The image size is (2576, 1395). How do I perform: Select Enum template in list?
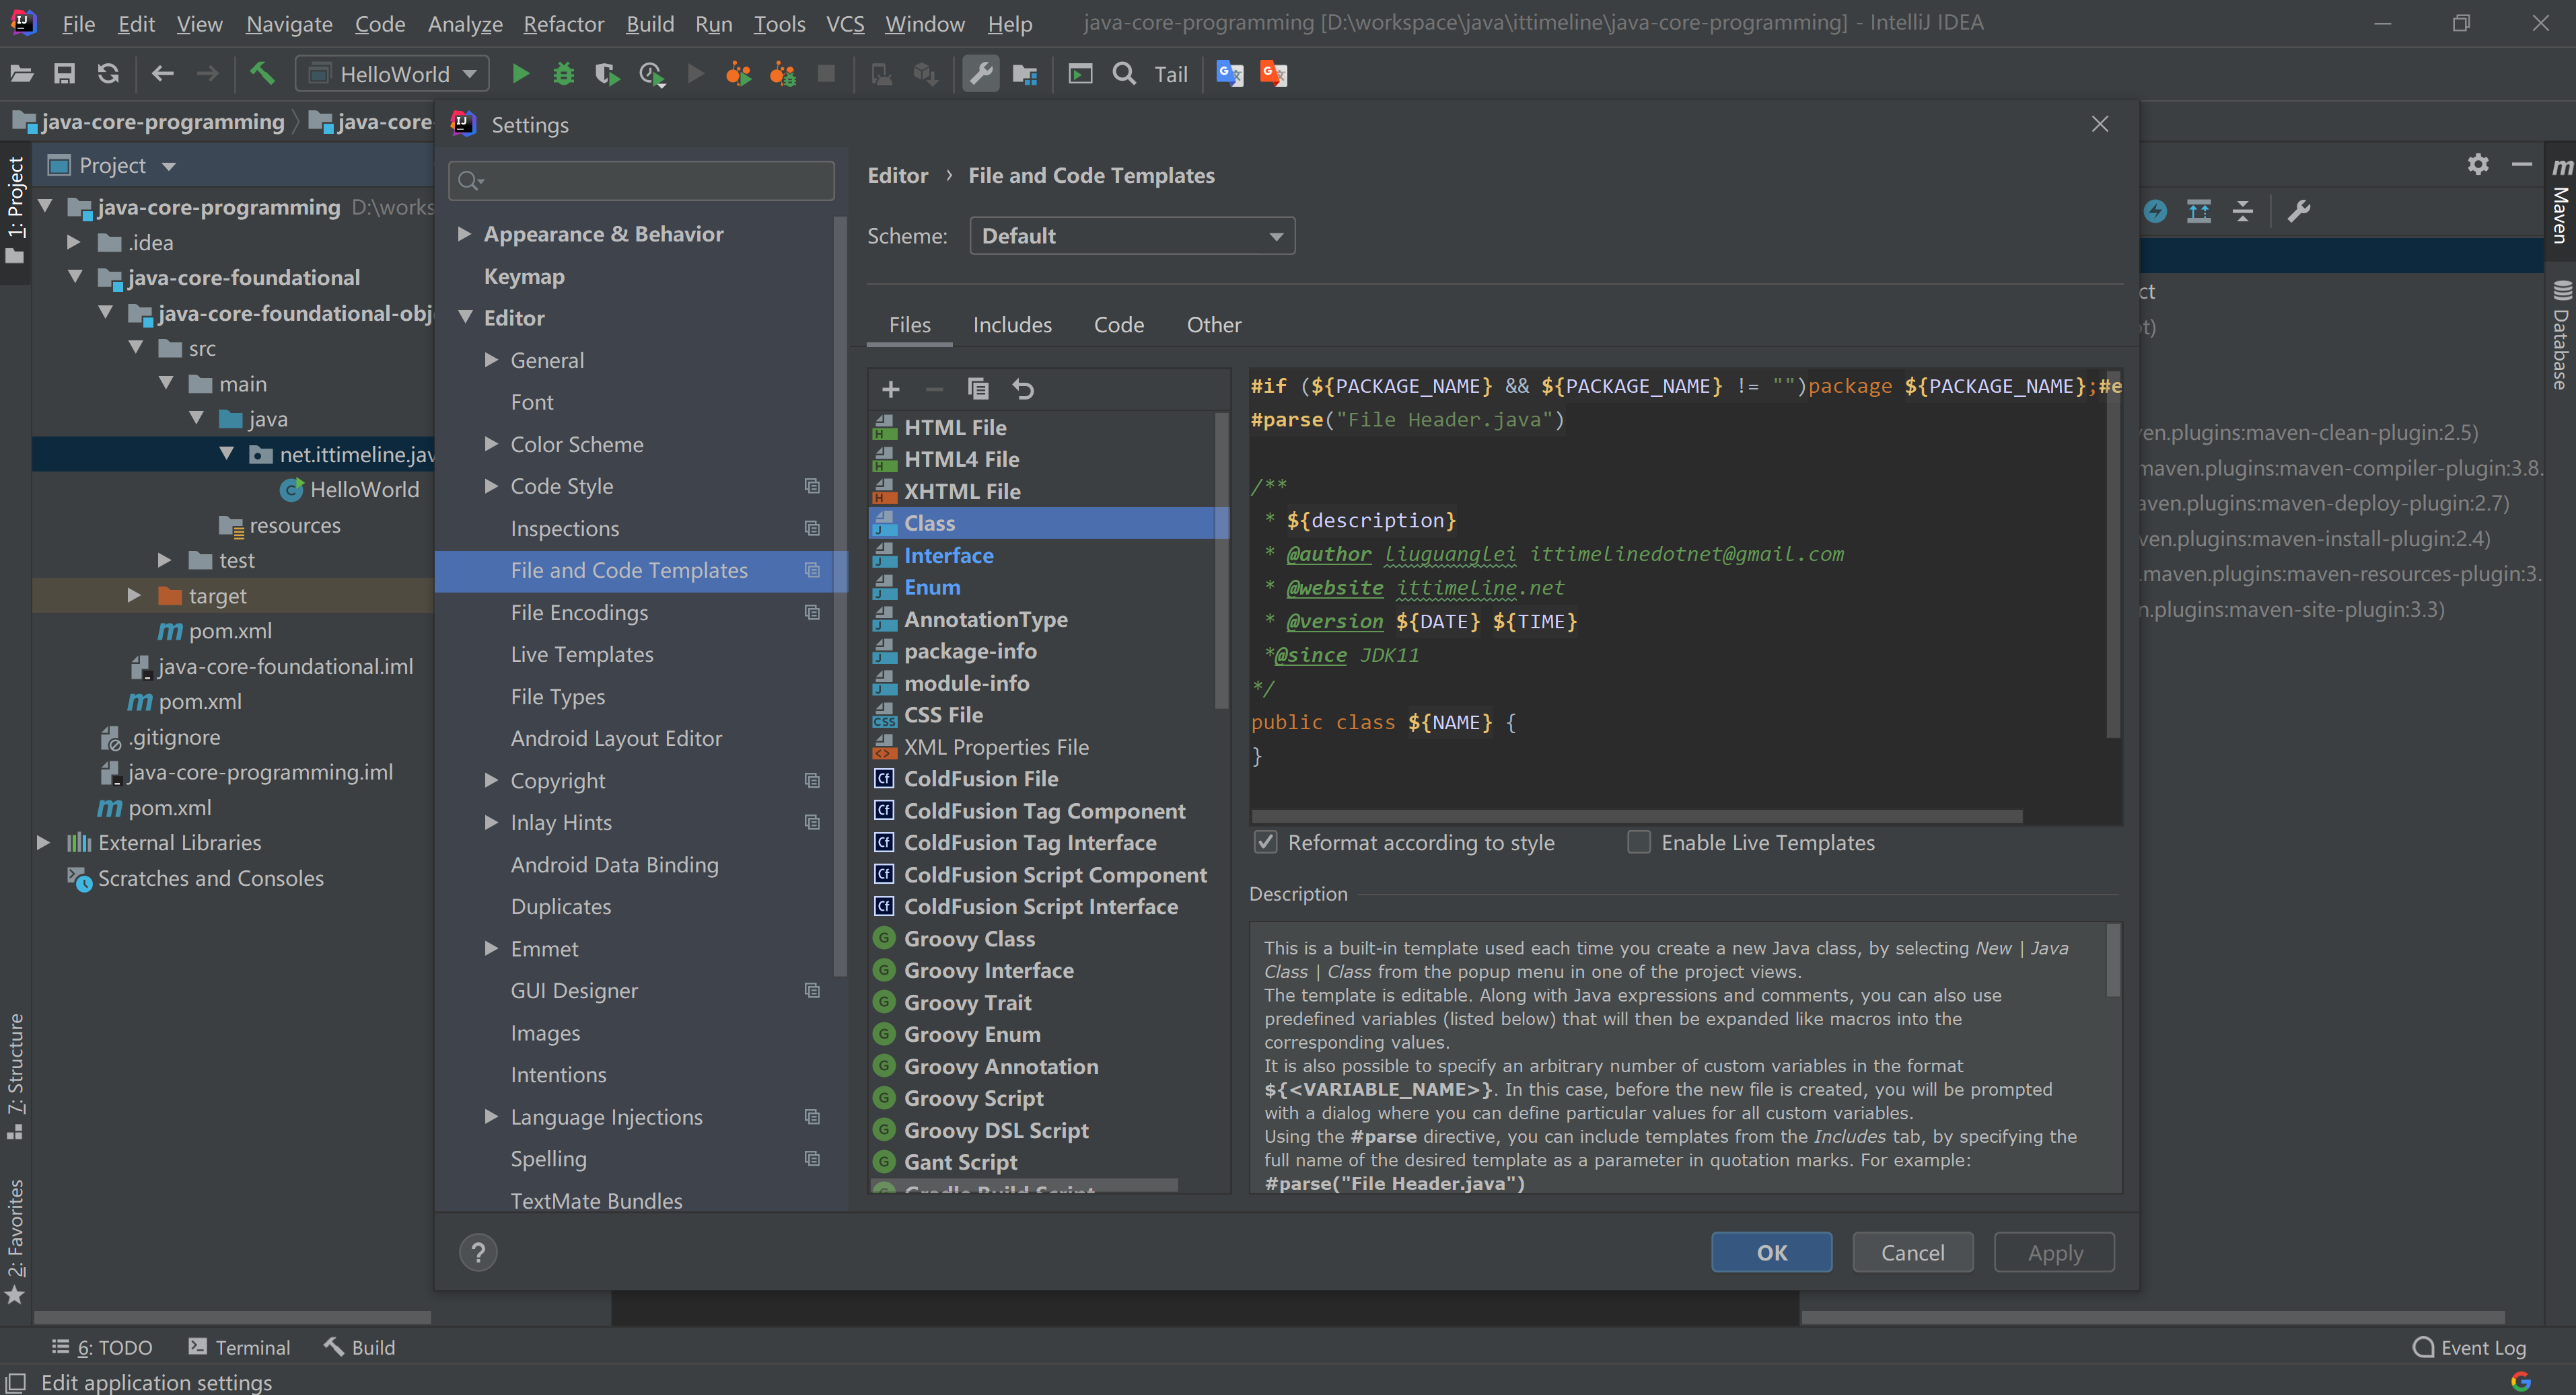click(1048, 587)
